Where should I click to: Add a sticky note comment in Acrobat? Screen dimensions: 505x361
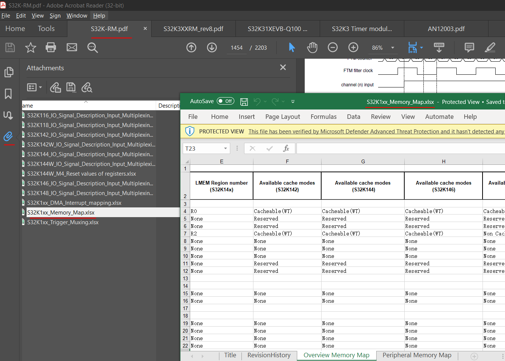click(469, 47)
